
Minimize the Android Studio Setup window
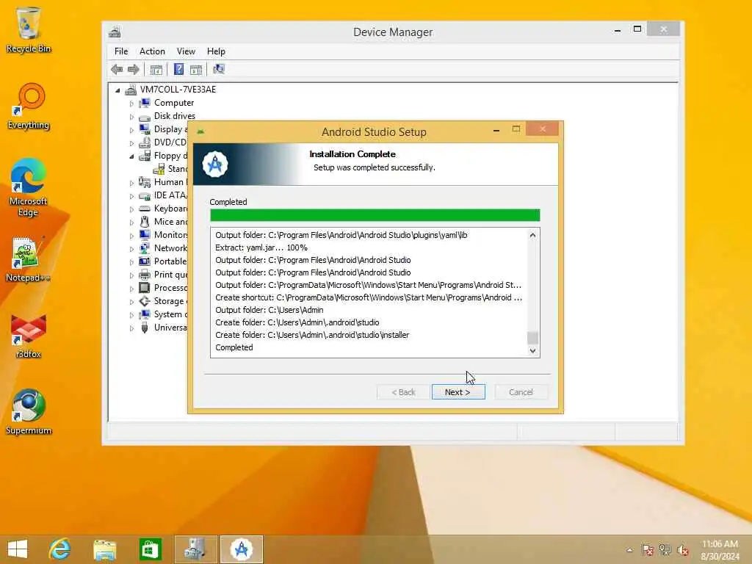496,130
